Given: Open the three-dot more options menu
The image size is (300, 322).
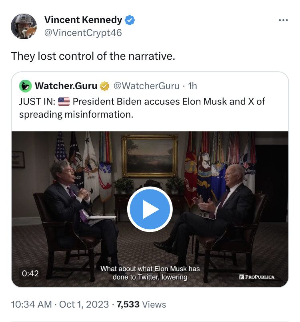Looking at the screenshot, I should (x=283, y=20).
